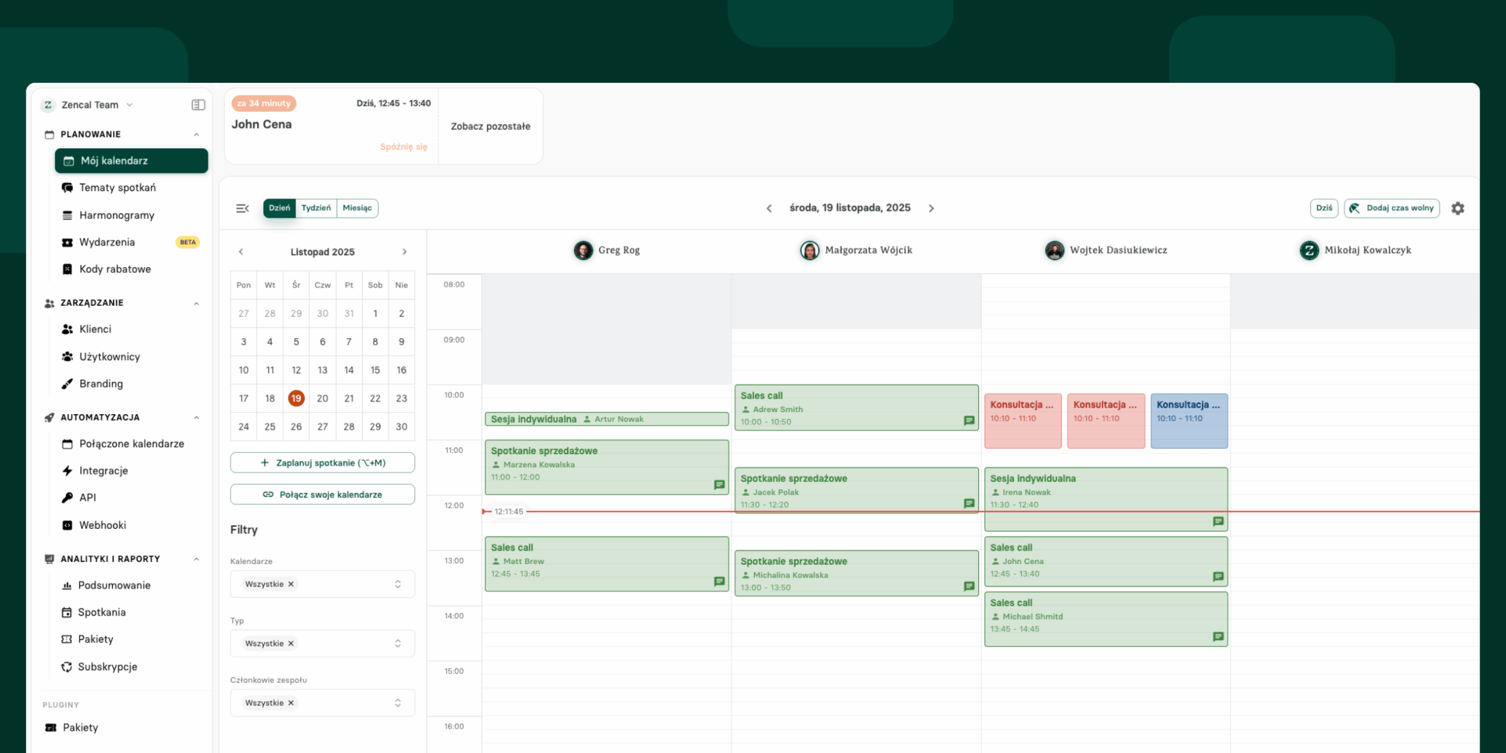This screenshot has width=1506, height=753.
Task: Remove Wszystkie tag in Kalendarze filter
Action: click(x=291, y=584)
